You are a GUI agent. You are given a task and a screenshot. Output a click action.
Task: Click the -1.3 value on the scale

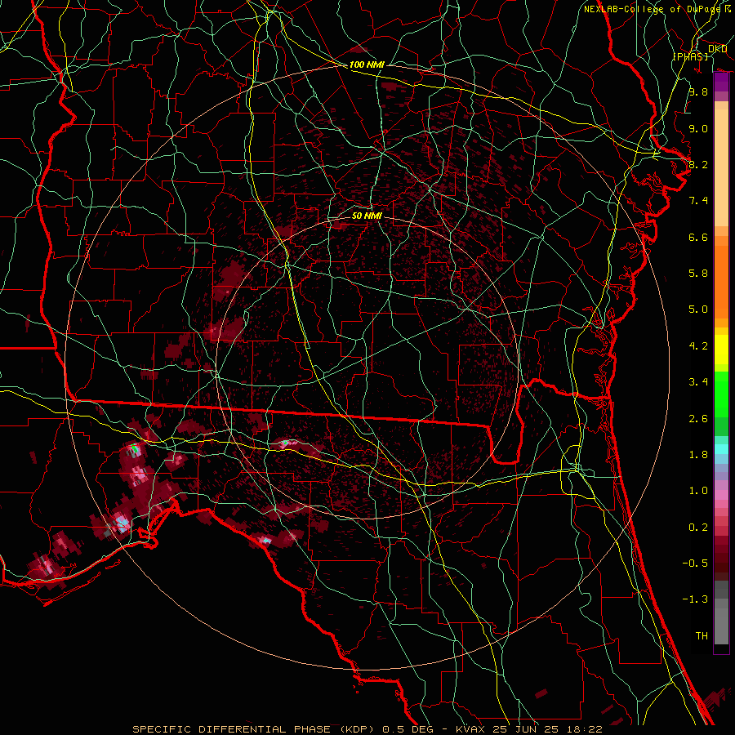click(695, 599)
